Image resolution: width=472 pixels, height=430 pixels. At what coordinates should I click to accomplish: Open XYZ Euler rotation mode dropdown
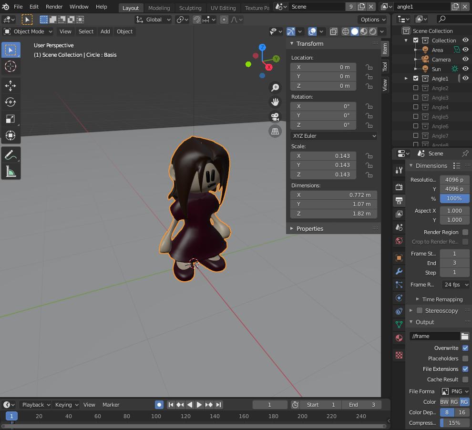click(x=334, y=136)
